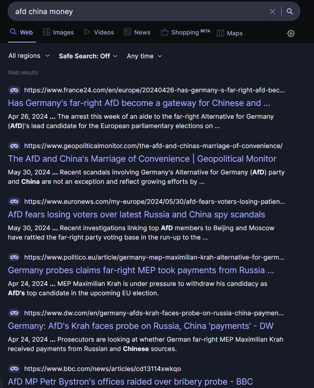This screenshot has width=314, height=388.
Task: Switch to the News tab
Action: [x=137, y=32]
